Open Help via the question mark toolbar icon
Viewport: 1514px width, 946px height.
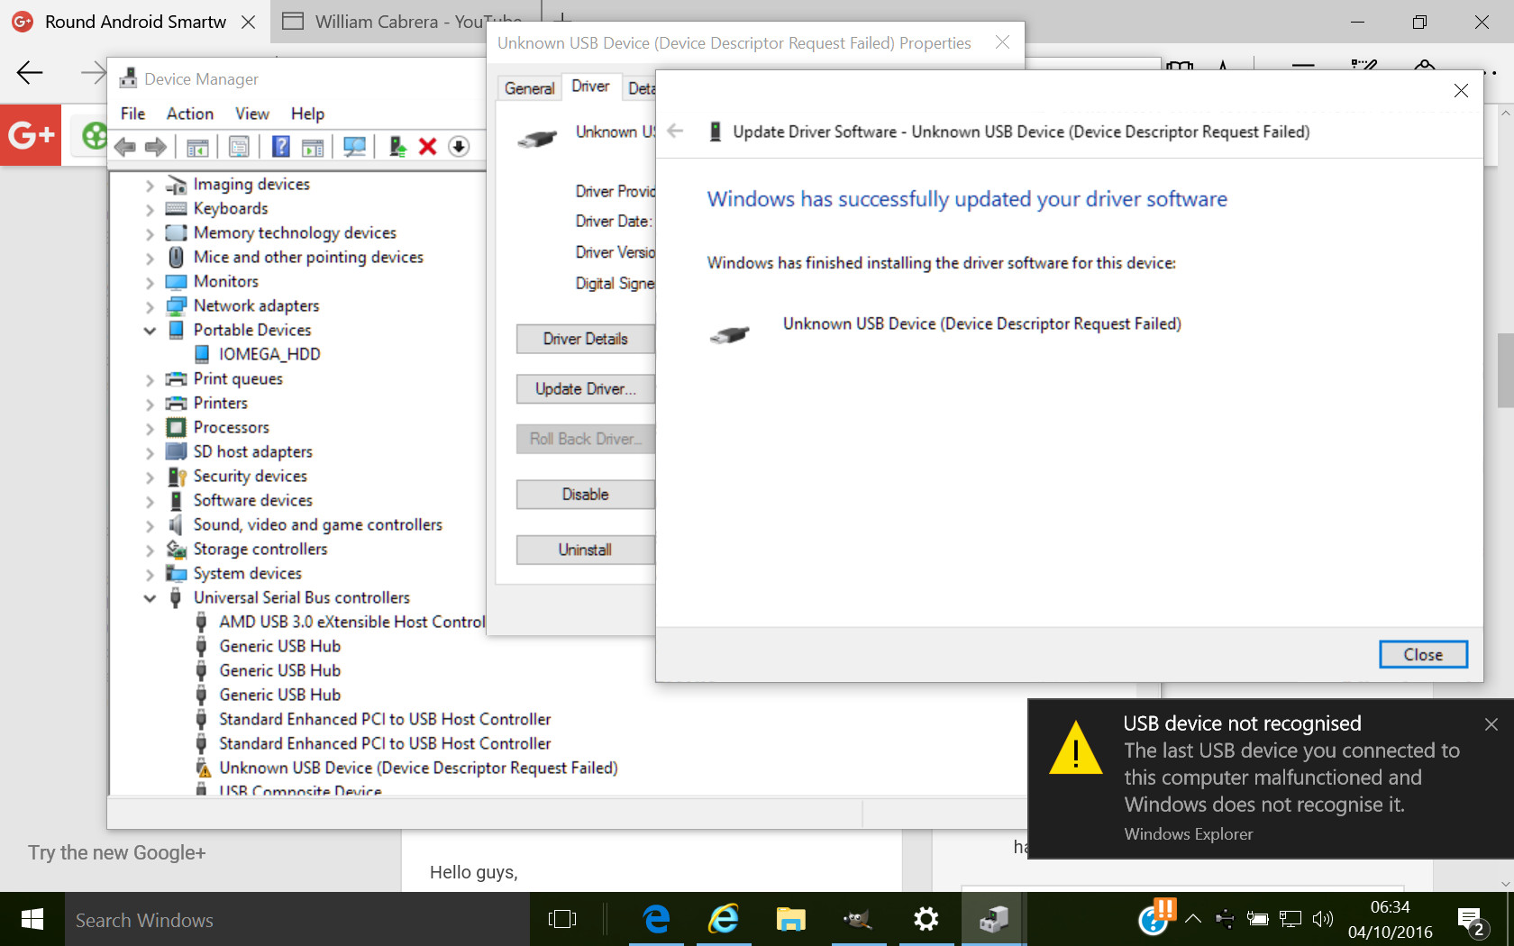[x=280, y=147]
